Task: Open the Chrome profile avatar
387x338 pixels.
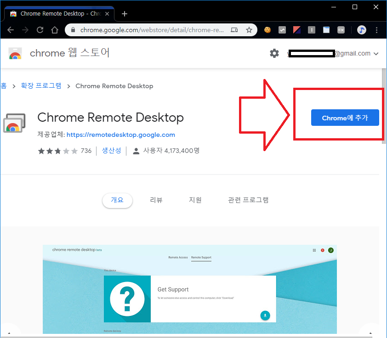Action: pos(362,30)
